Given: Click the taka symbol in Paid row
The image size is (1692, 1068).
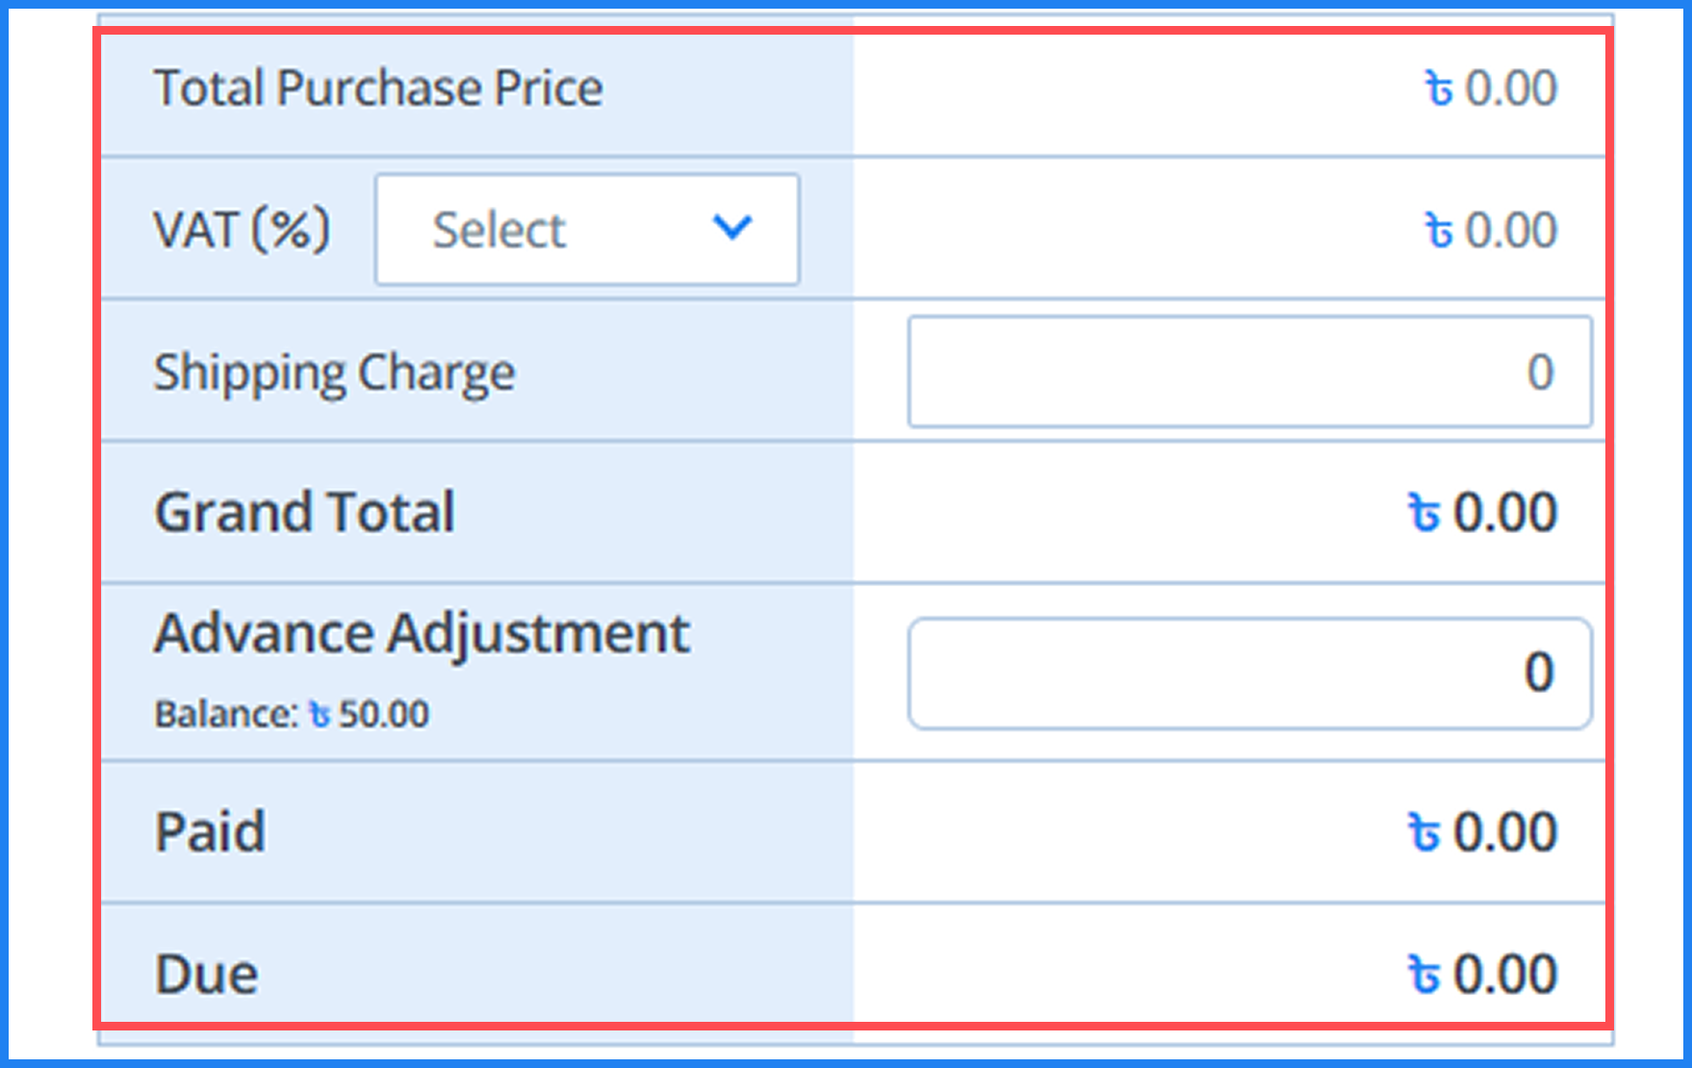Looking at the screenshot, I should [1423, 832].
